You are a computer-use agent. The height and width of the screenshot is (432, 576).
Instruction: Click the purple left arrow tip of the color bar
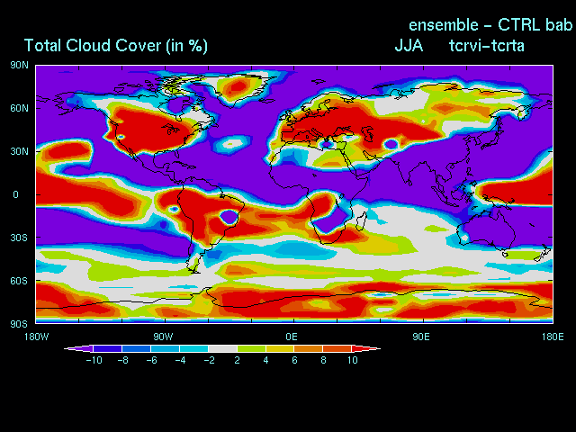[x=68, y=348]
